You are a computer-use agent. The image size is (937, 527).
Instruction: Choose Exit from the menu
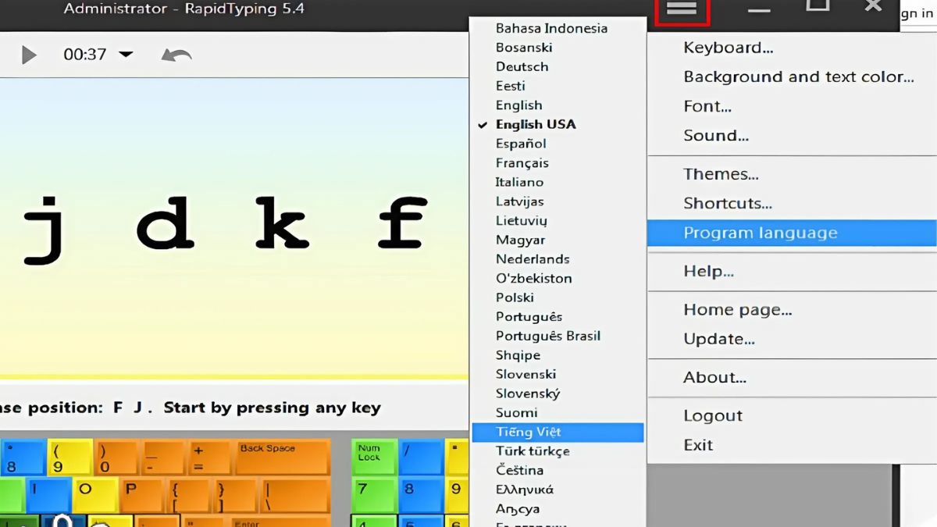pos(698,445)
